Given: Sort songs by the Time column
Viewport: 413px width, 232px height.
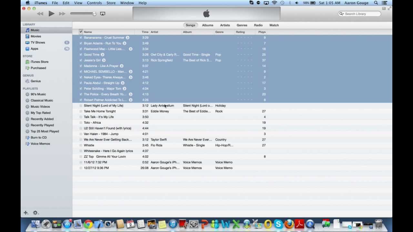Looking at the screenshot, I should 142,32.
